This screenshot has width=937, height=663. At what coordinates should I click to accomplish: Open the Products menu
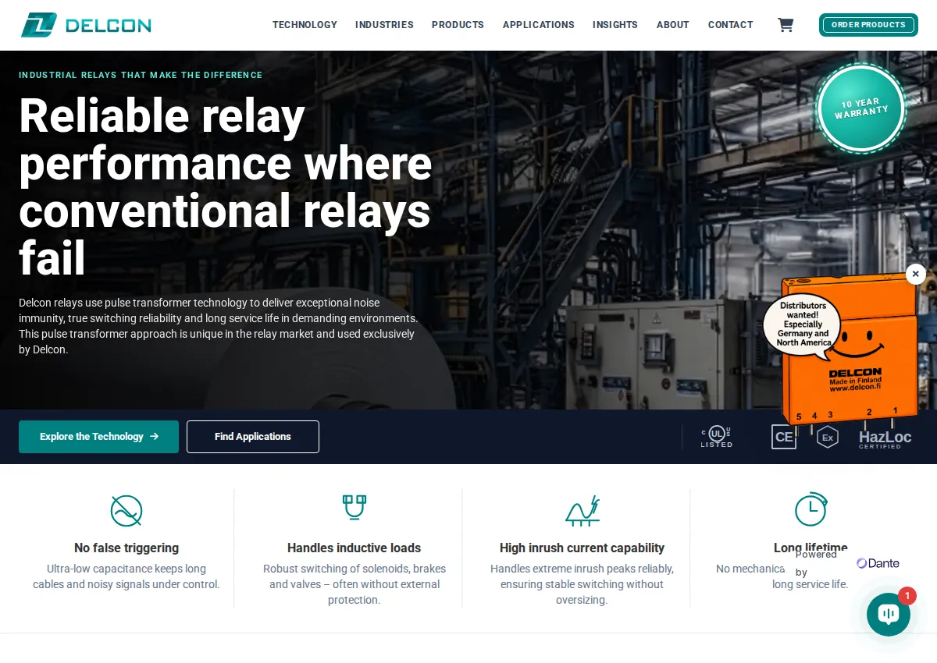pyautogui.click(x=458, y=25)
